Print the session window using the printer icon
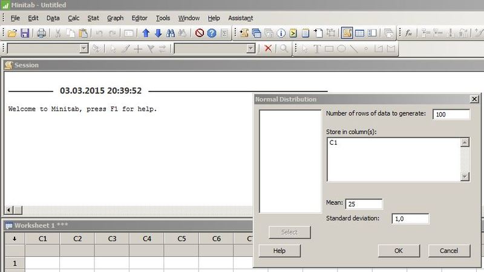Viewport: 484px width, 272px height. point(41,33)
